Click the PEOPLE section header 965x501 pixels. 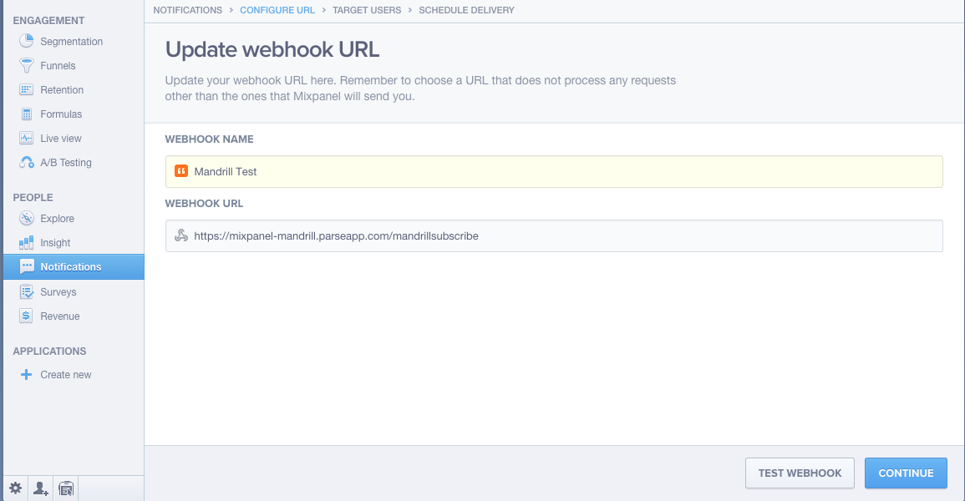coord(33,197)
